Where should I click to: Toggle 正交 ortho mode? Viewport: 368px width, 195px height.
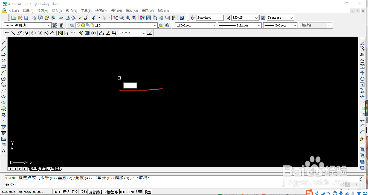point(75,192)
